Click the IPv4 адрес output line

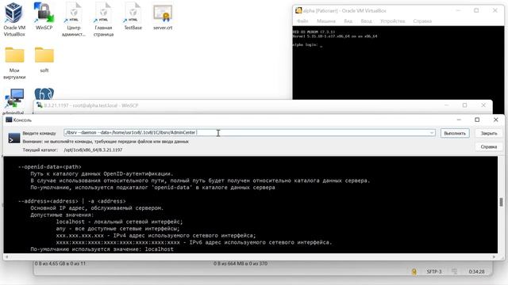(x=156, y=236)
